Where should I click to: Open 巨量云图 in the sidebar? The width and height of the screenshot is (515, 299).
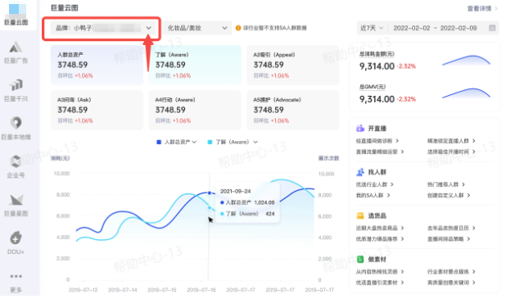[16, 15]
